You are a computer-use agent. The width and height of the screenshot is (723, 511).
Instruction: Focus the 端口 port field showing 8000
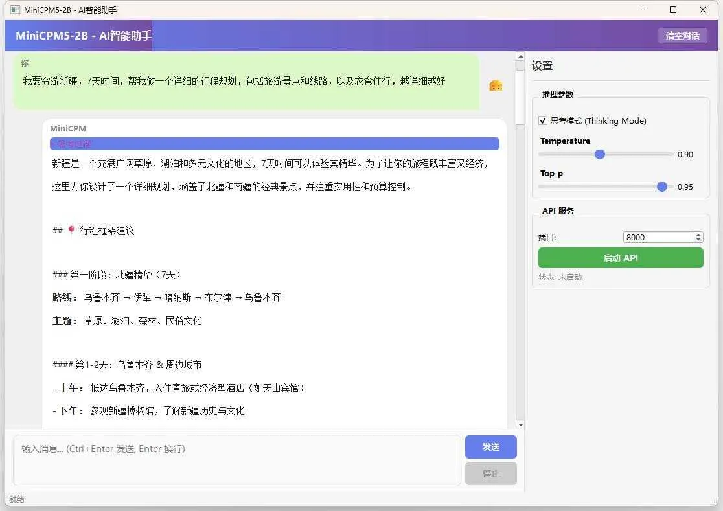point(658,237)
